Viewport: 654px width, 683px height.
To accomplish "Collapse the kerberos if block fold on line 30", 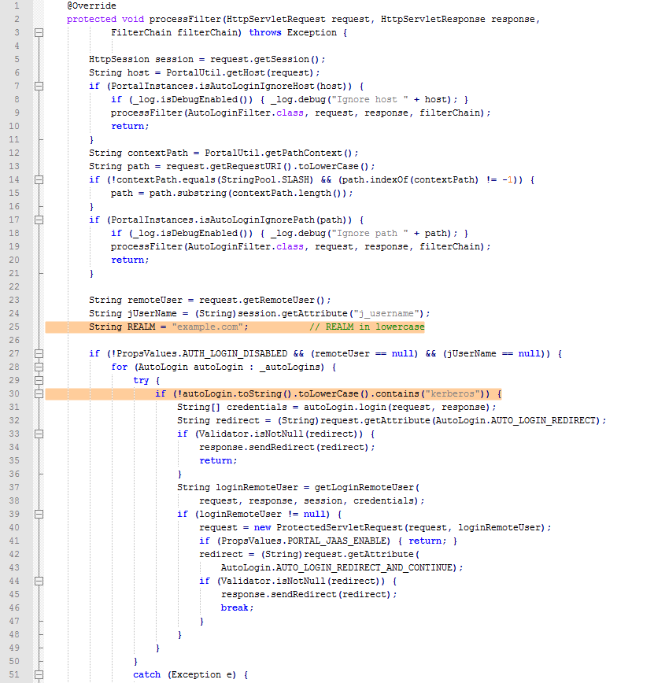I will pyautogui.click(x=39, y=393).
